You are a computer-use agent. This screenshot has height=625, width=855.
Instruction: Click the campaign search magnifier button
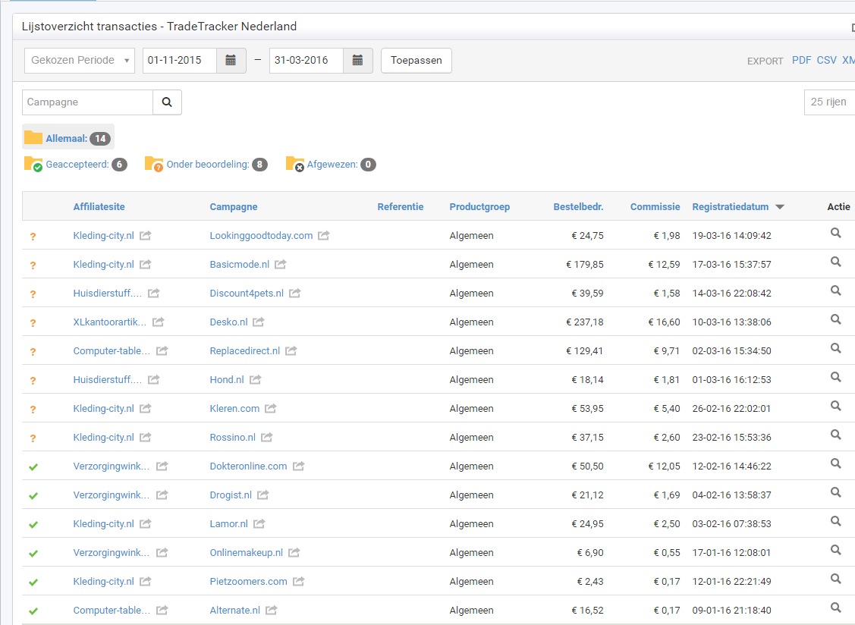click(167, 102)
